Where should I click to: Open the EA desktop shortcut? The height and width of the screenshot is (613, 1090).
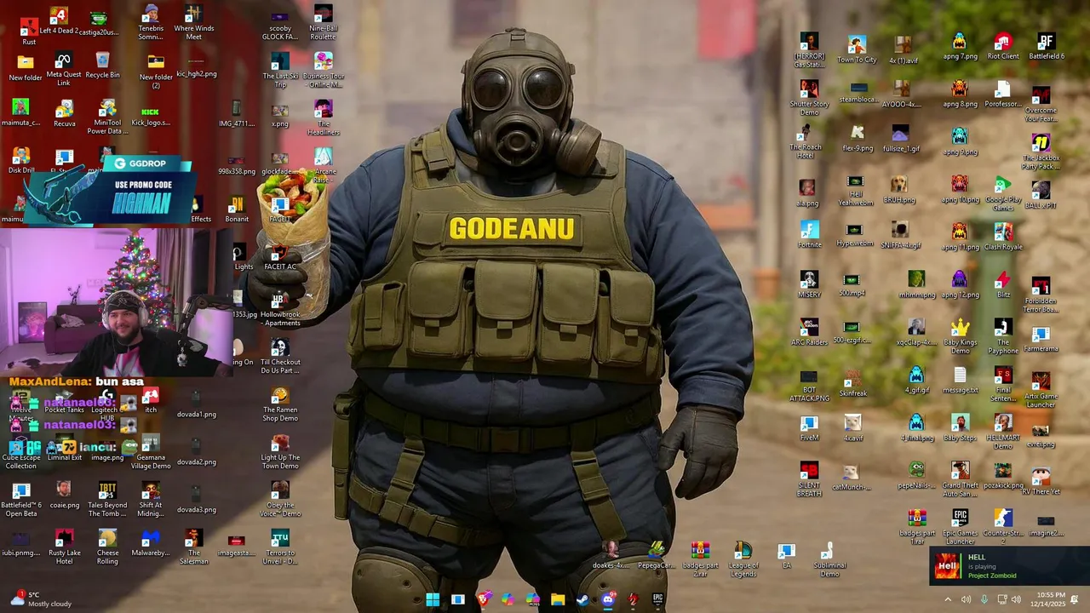coord(786,557)
